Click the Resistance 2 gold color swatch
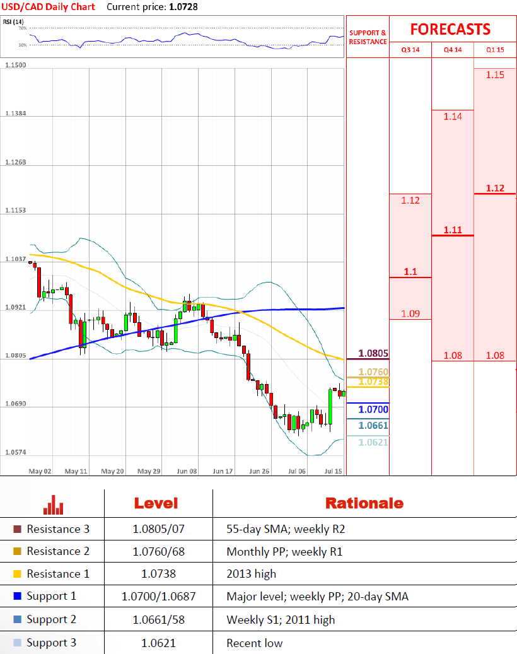The height and width of the screenshot is (654, 517). coord(17,551)
